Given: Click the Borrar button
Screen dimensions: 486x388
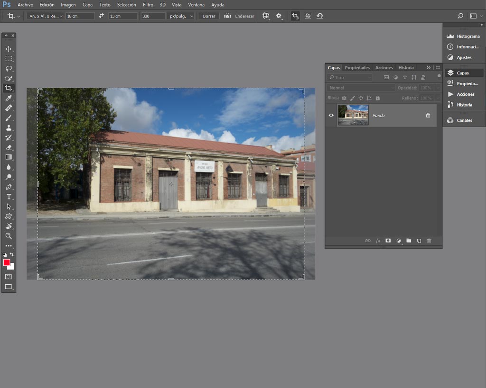Looking at the screenshot, I should tap(209, 16).
